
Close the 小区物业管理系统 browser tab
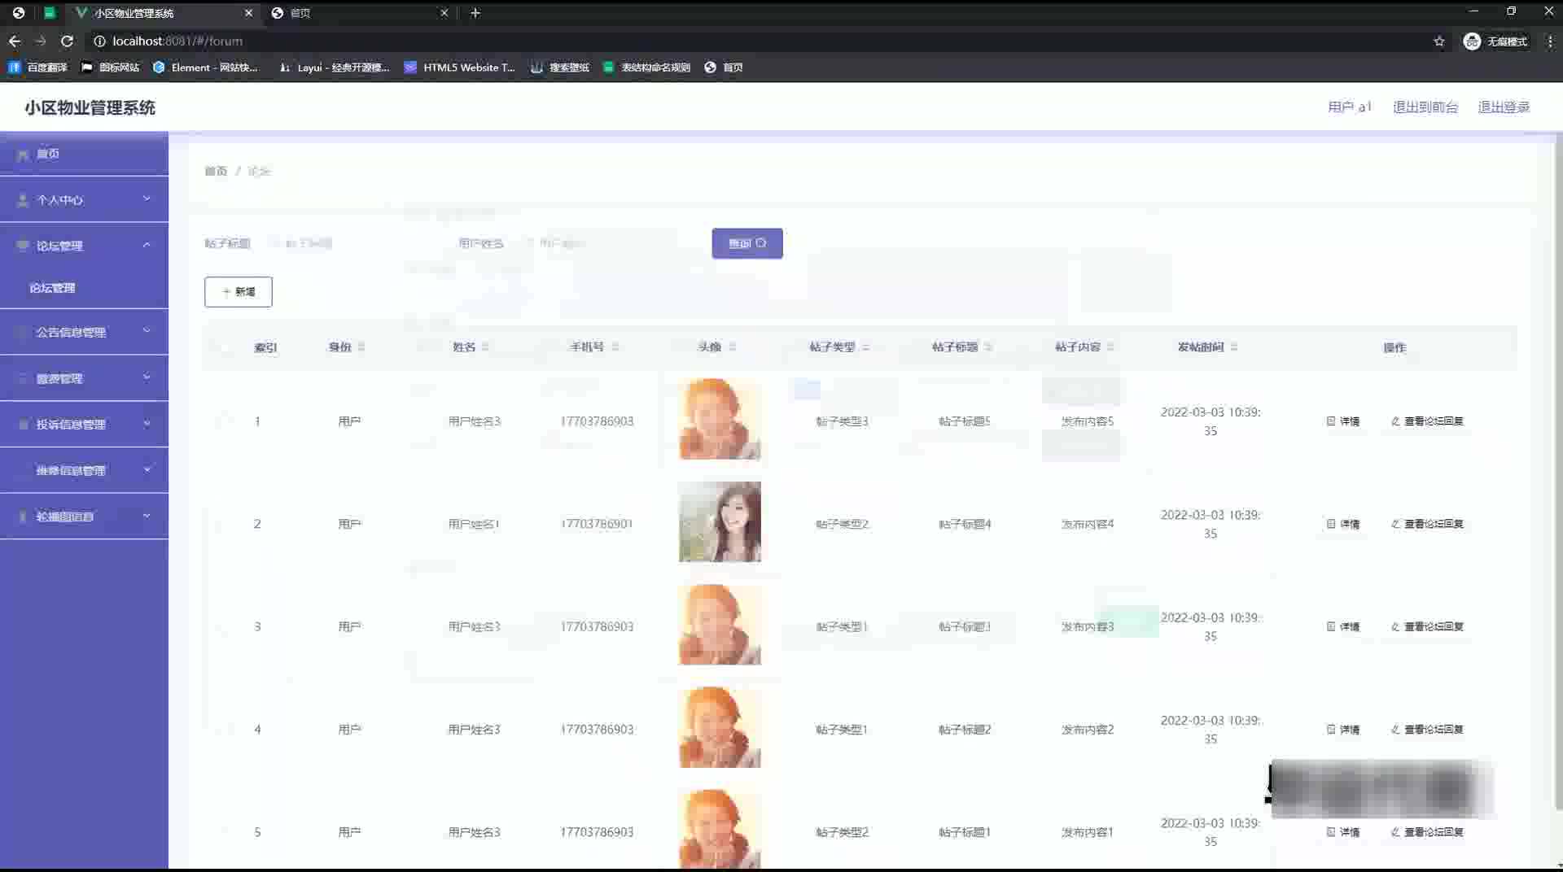point(248,13)
